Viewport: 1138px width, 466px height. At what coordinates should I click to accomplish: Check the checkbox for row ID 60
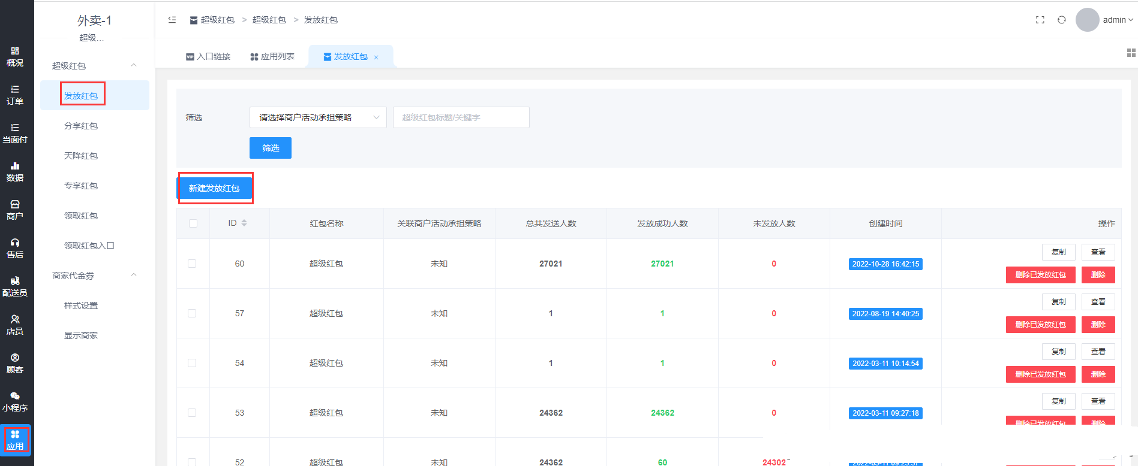pyautogui.click(x=192, y=264)
